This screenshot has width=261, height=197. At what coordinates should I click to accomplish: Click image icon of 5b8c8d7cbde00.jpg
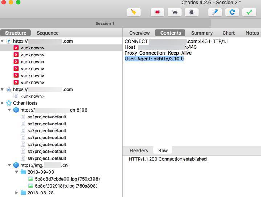click(x=30, y=179)
